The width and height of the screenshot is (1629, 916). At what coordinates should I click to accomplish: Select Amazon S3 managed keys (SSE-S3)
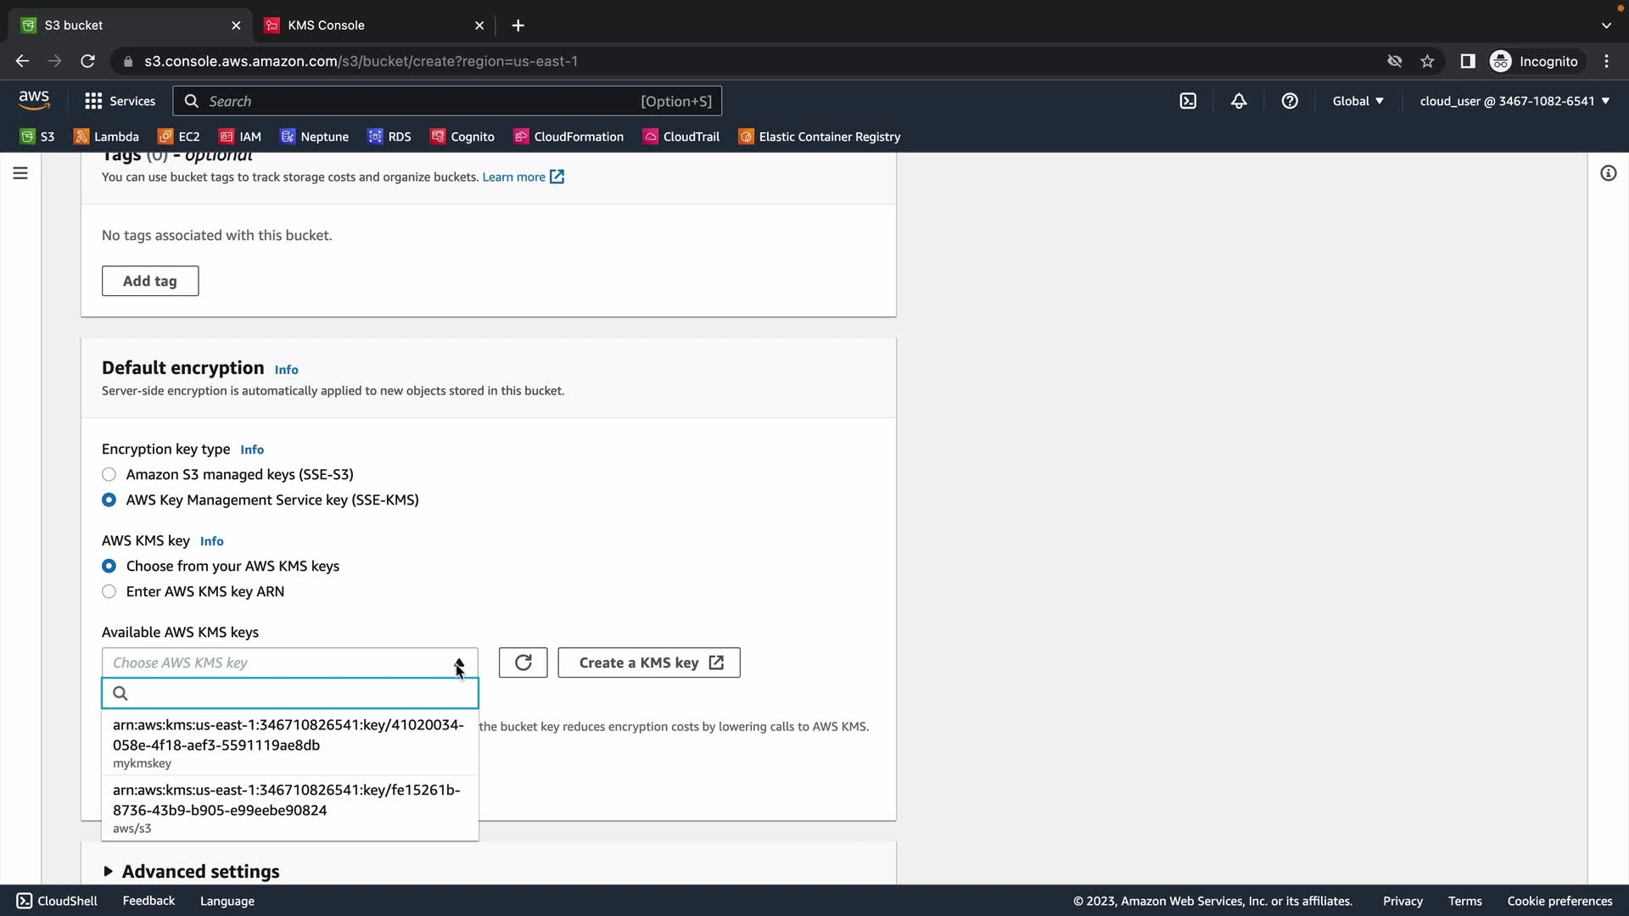[x=109, y=474]
